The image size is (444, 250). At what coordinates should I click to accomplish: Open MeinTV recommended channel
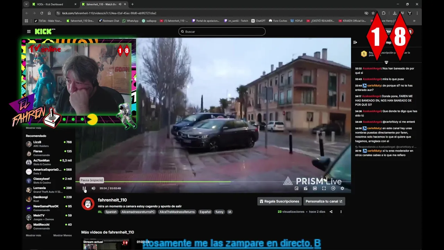pos(49,217)
